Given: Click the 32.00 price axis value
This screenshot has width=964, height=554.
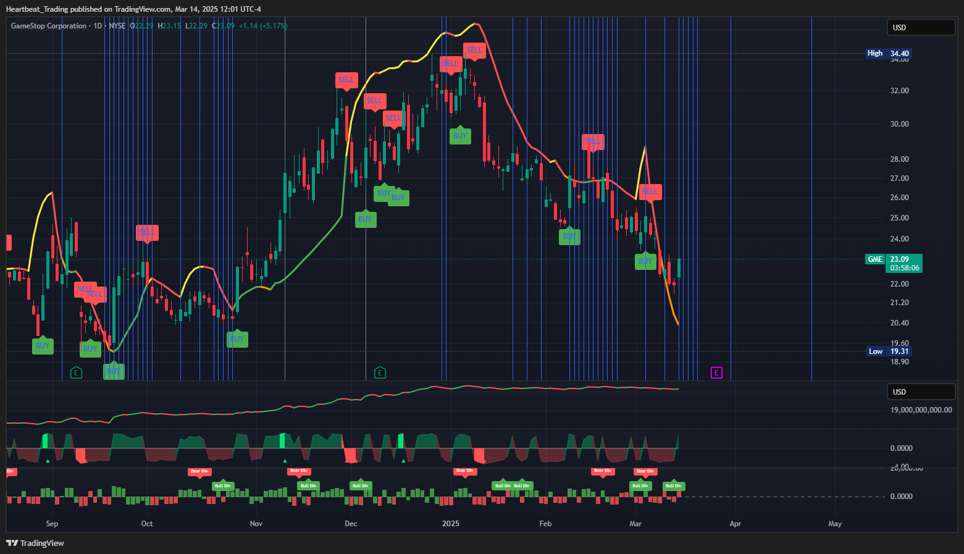Looking at the screenshot, I should [x=900, y=91].
